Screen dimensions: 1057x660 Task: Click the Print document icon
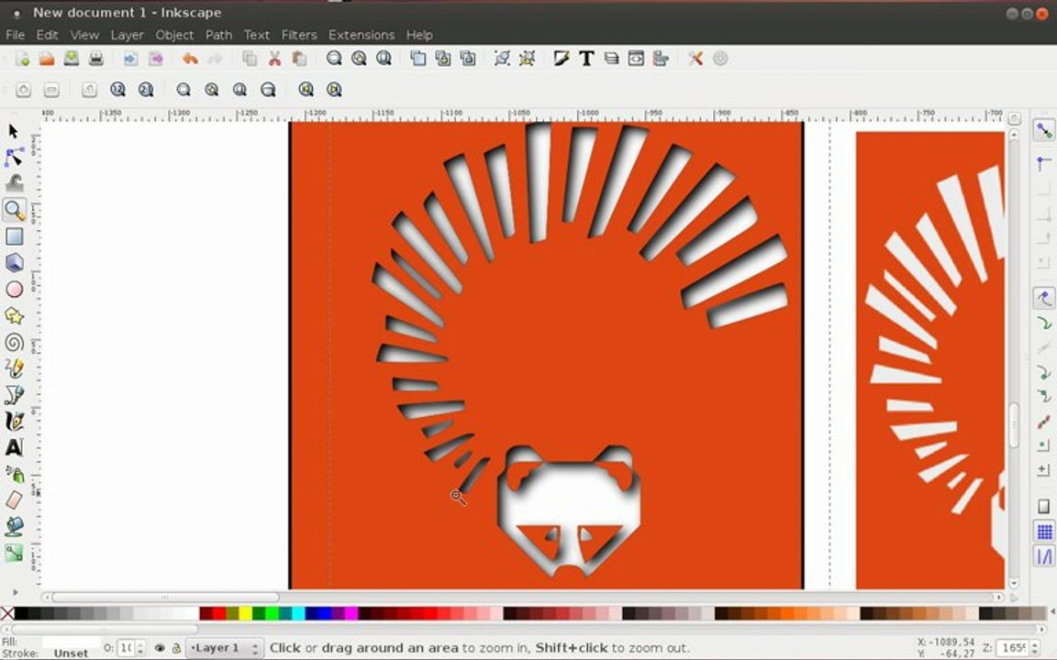tap(95, 59)
